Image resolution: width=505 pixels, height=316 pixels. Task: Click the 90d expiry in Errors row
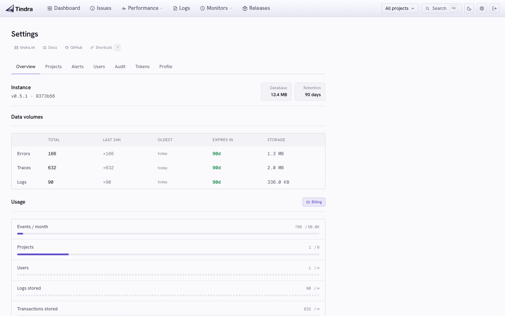(217, 154)
